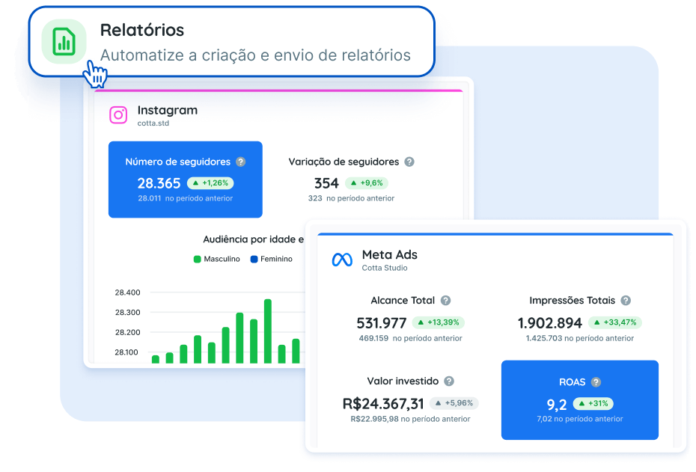This screenshot has height=472, width=696.
Task: Click the ROAS blue card
Action: [x=579, y=400]
